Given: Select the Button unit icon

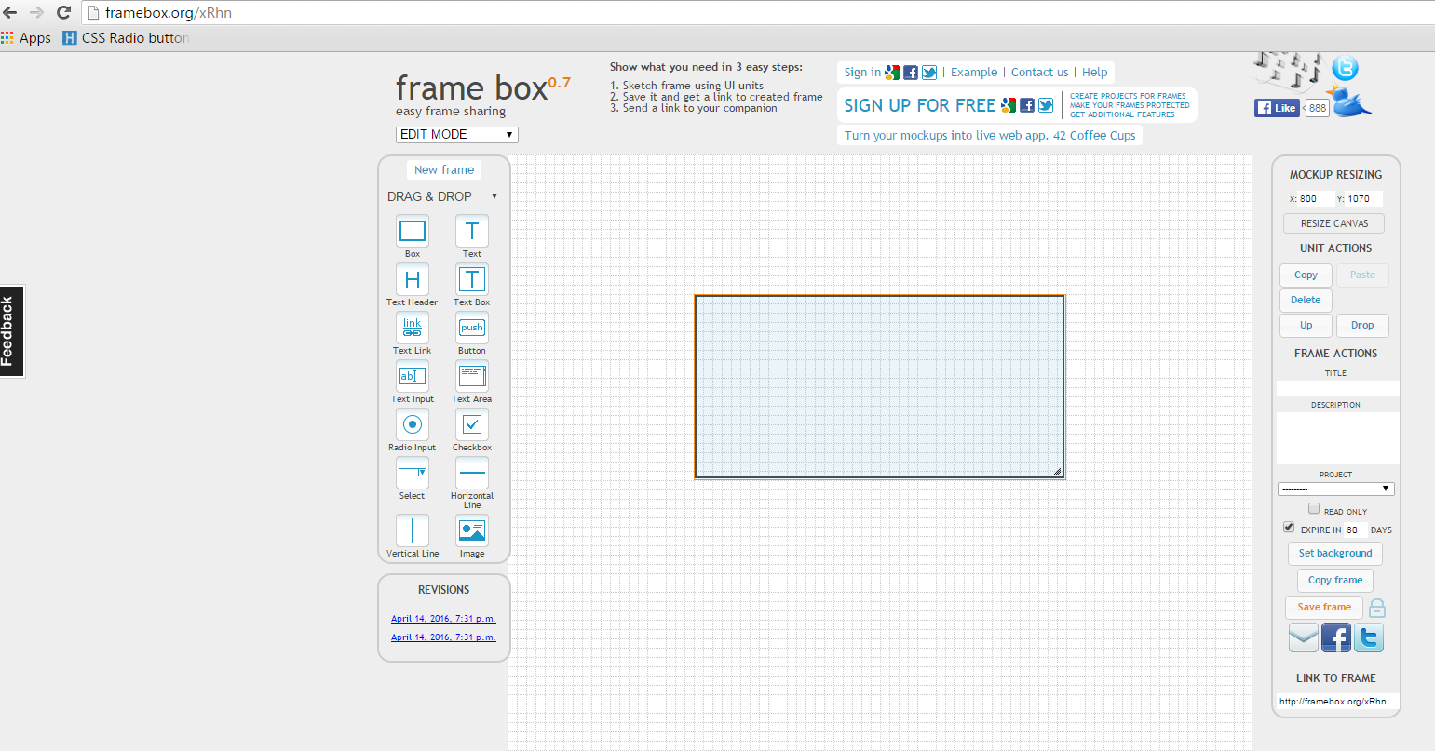Looking at the screenshot, I should (471, 328).
